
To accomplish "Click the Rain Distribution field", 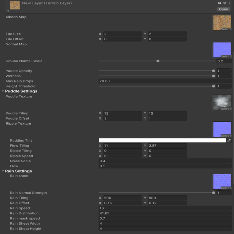I will point(165,213).
